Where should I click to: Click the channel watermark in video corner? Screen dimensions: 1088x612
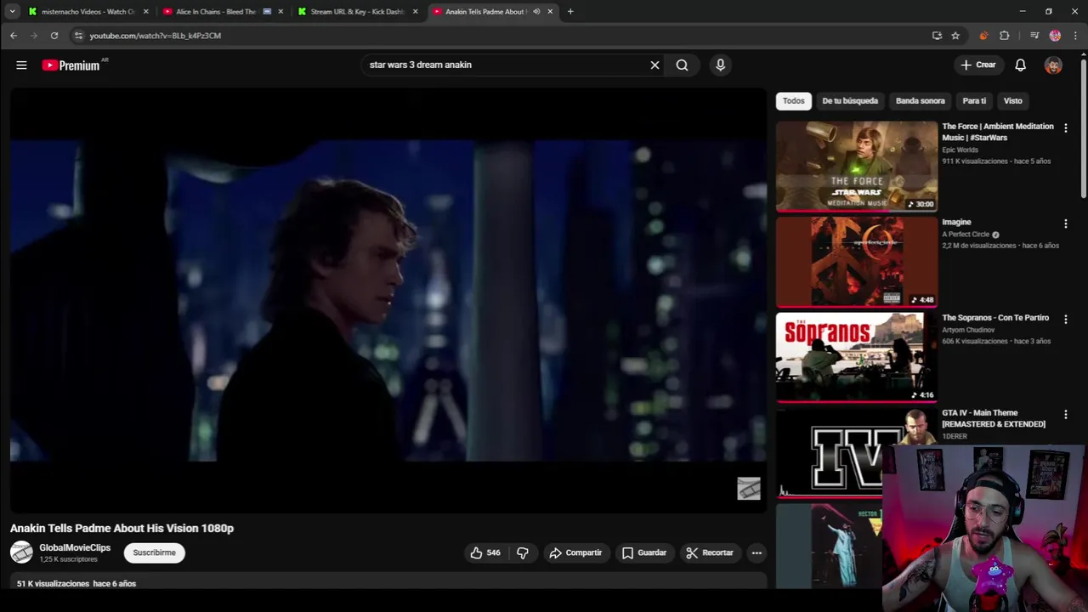pos(749,489)
